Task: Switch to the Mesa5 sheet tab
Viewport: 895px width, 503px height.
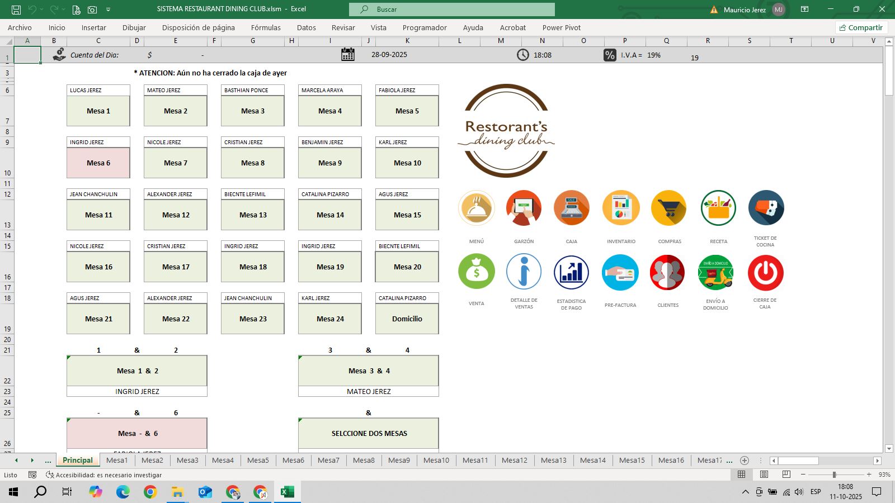Action: point(258,461)
